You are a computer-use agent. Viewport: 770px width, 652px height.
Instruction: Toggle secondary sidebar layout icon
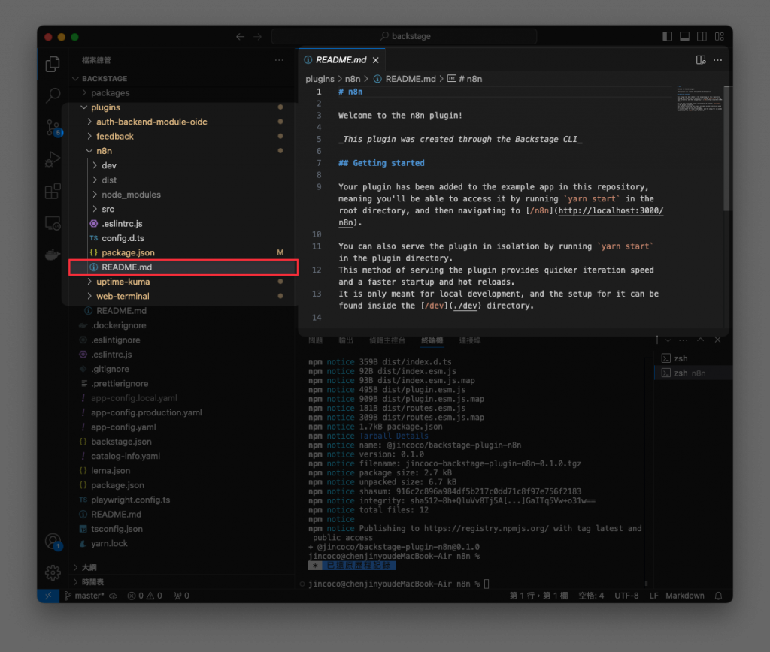point(702,36)
